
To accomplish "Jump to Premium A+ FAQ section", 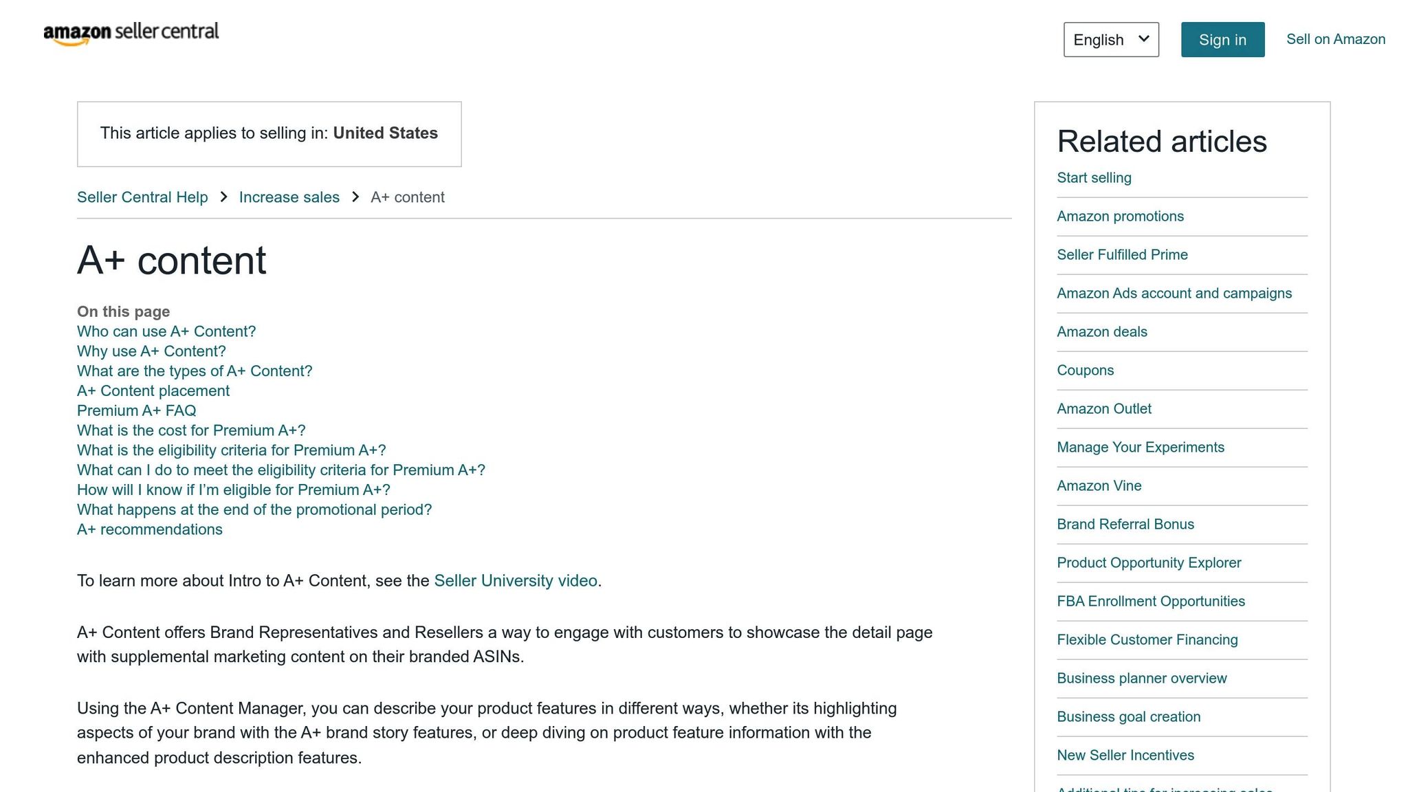I will [137, 411].
